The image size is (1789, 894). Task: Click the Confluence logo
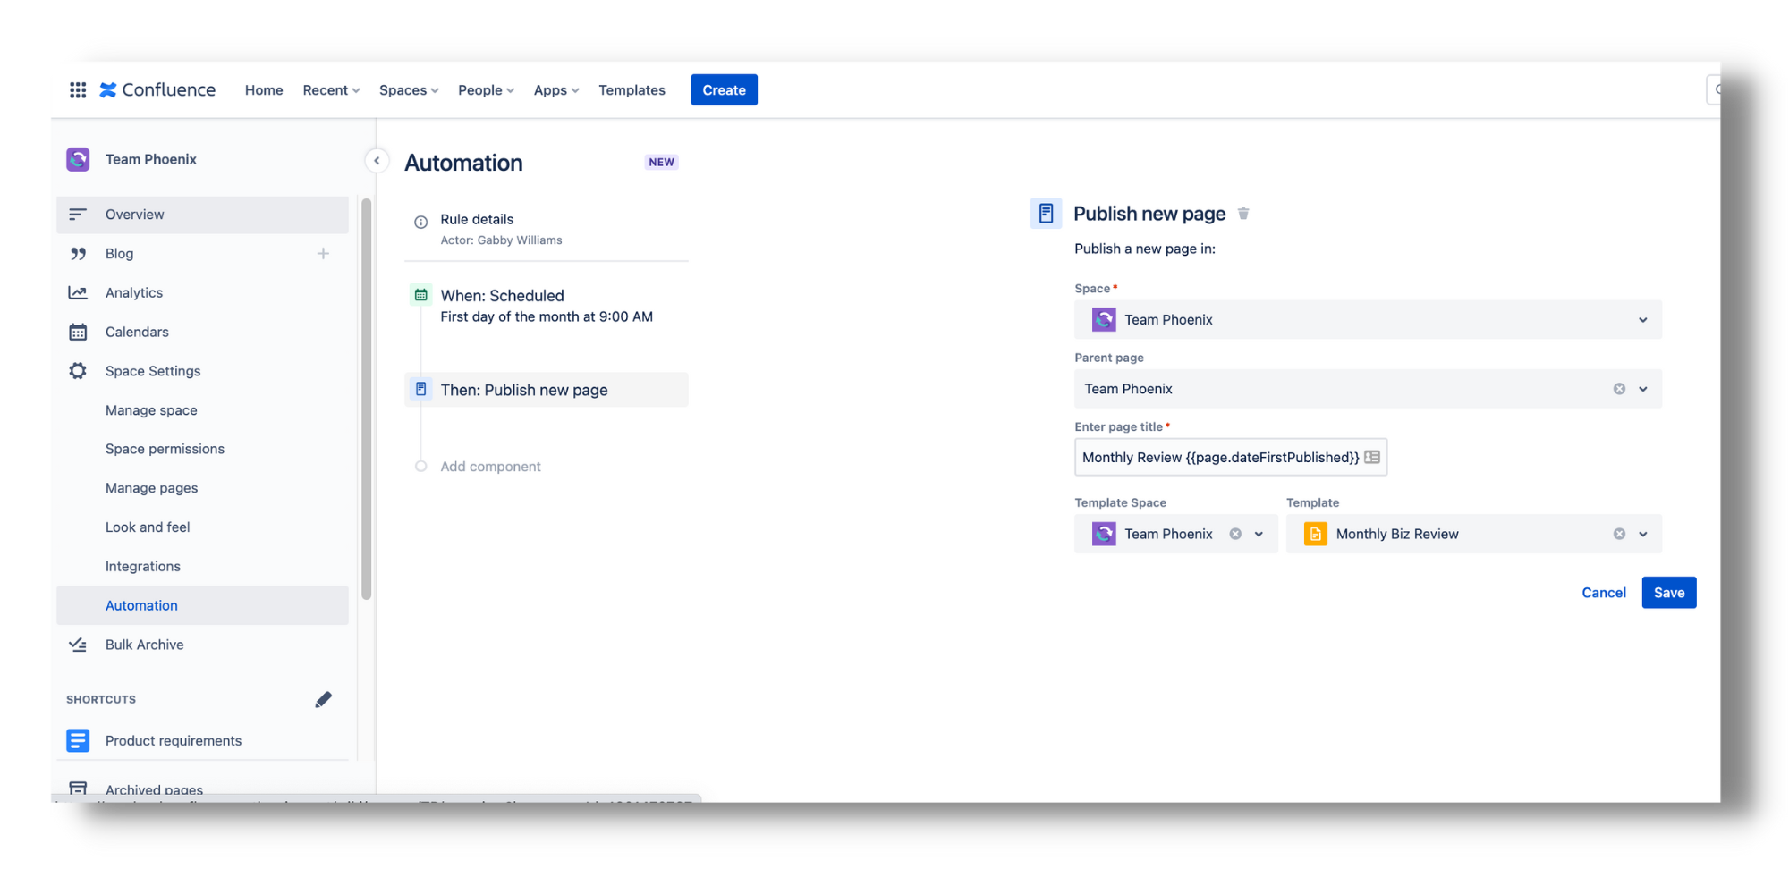point(158,90)
